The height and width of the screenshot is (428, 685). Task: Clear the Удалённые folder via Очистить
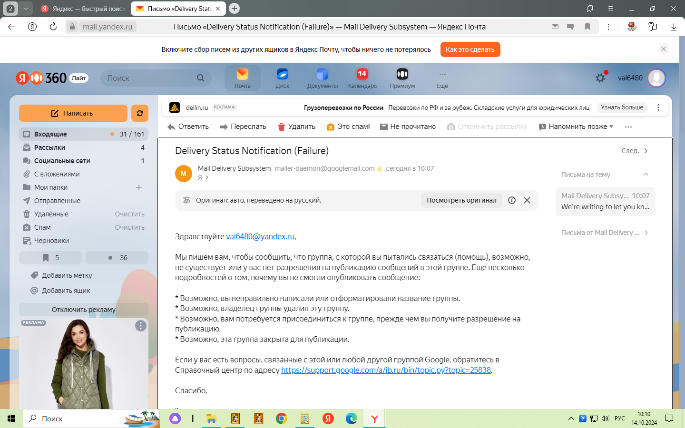[129, 214]
